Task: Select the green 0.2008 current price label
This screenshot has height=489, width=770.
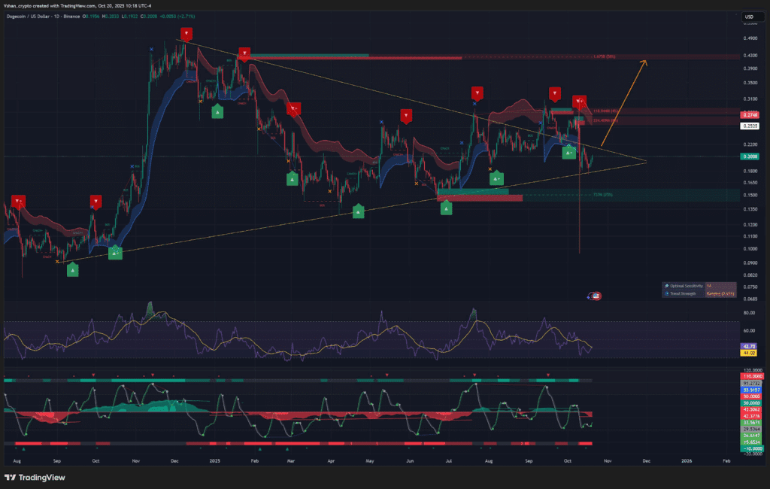Action: (x=750, y=156)
